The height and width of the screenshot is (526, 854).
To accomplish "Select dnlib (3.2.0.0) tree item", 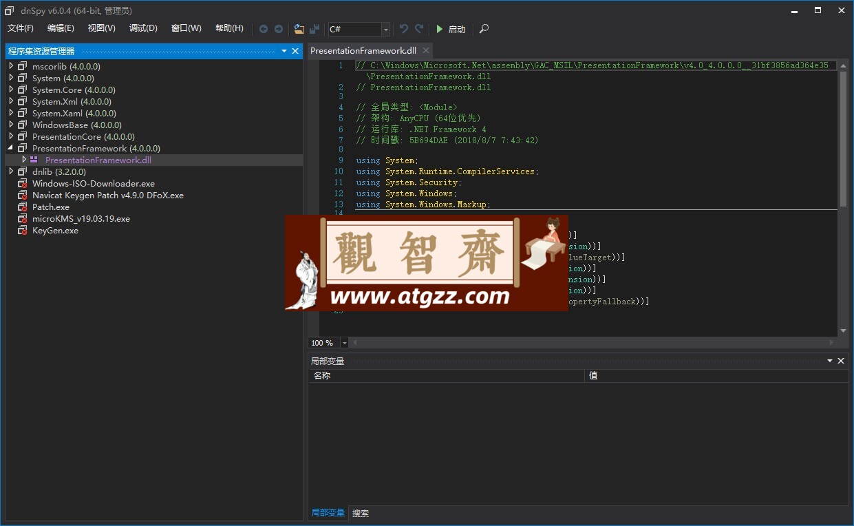I will click(59, 172).
